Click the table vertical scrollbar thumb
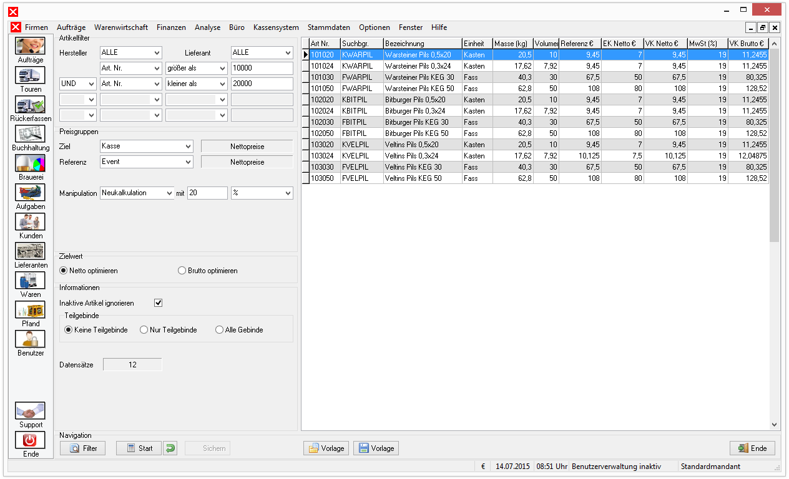The height and width of the screenshot is (479, 789). [x=775, y=145]
